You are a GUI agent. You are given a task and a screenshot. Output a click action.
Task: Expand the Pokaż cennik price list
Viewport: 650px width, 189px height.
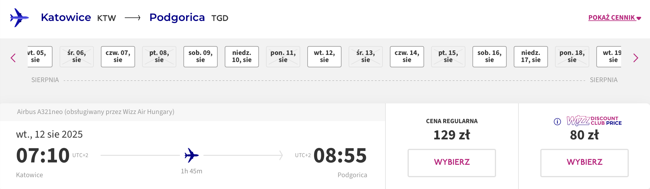615,18
